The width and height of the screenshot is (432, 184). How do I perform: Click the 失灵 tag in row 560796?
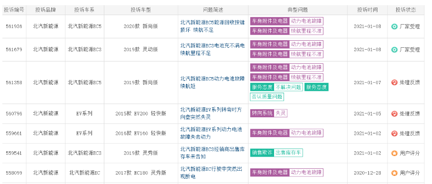[280, 114]
